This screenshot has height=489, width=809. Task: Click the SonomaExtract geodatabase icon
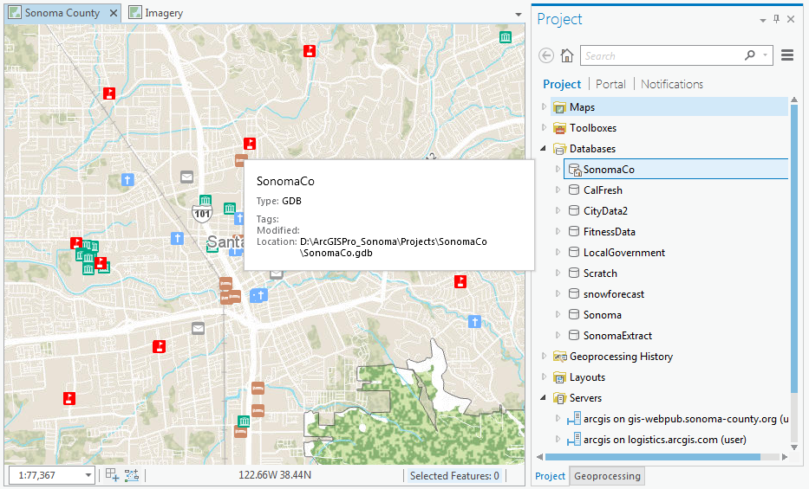click(574, 335)
